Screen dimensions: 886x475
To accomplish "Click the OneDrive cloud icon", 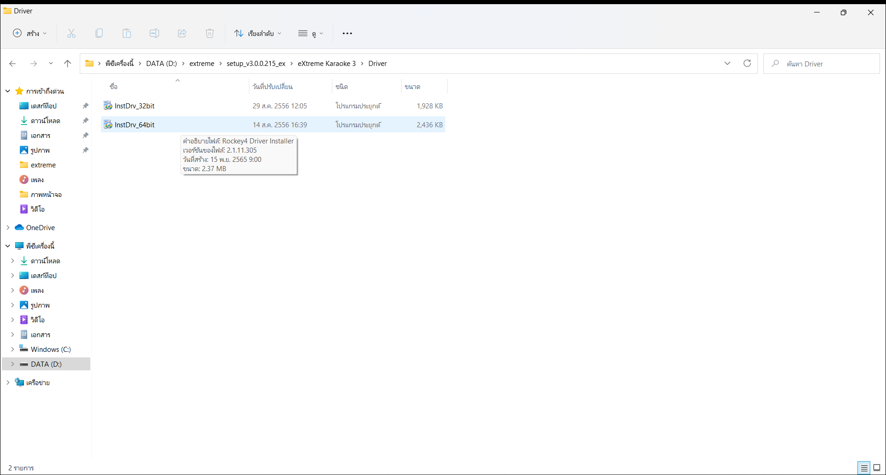I will tap(19, 227).
